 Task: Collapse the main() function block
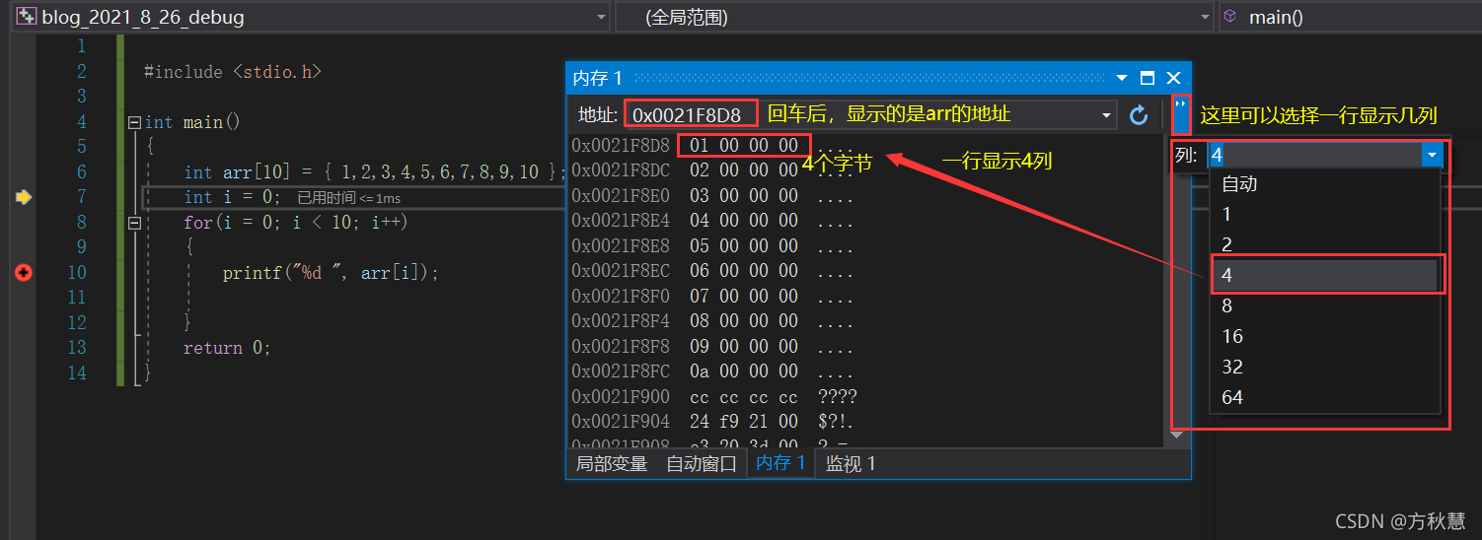[x=134, y=123]
